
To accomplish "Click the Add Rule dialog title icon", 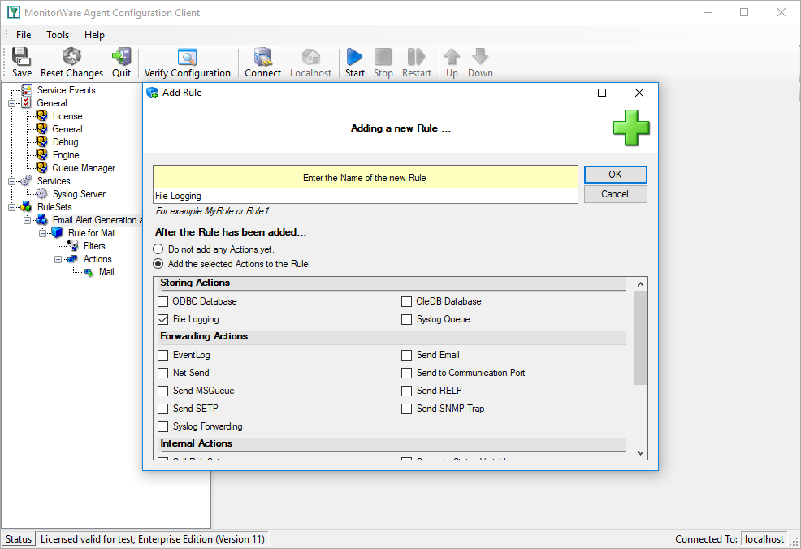I will pos(152,93).
